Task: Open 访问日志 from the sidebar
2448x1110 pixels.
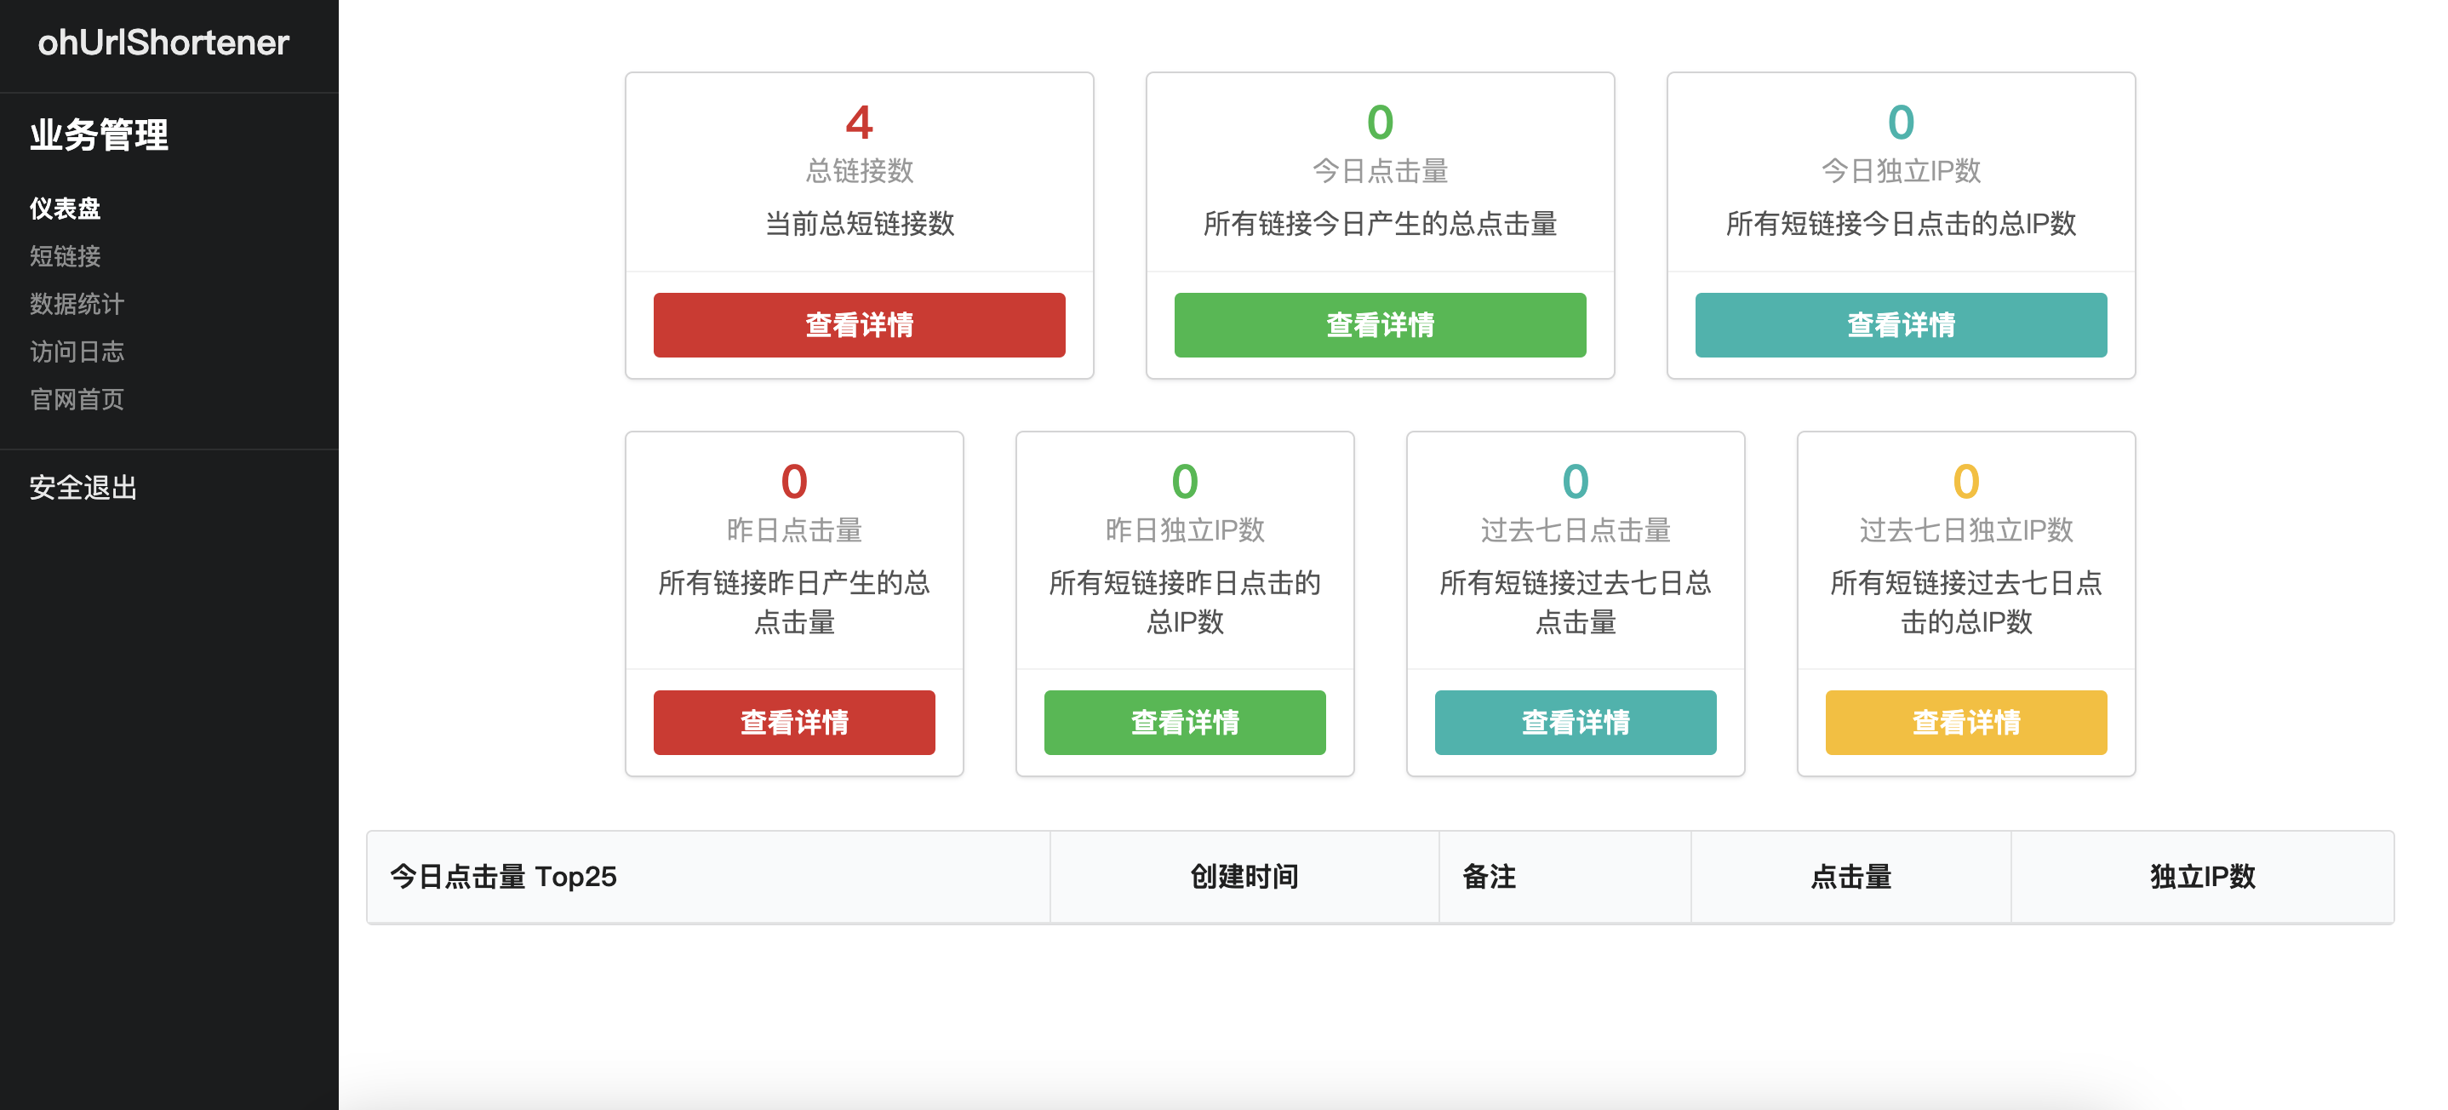Action: tap(76, 351)
